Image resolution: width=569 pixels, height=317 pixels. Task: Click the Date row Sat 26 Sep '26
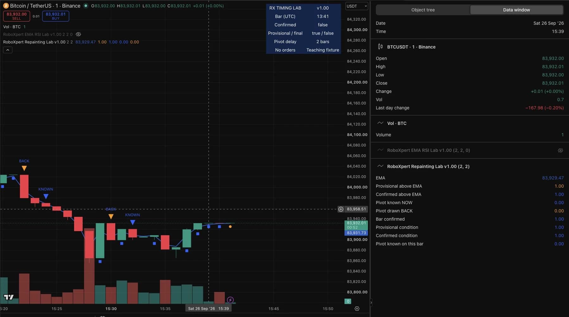click(x=470, y=23)
